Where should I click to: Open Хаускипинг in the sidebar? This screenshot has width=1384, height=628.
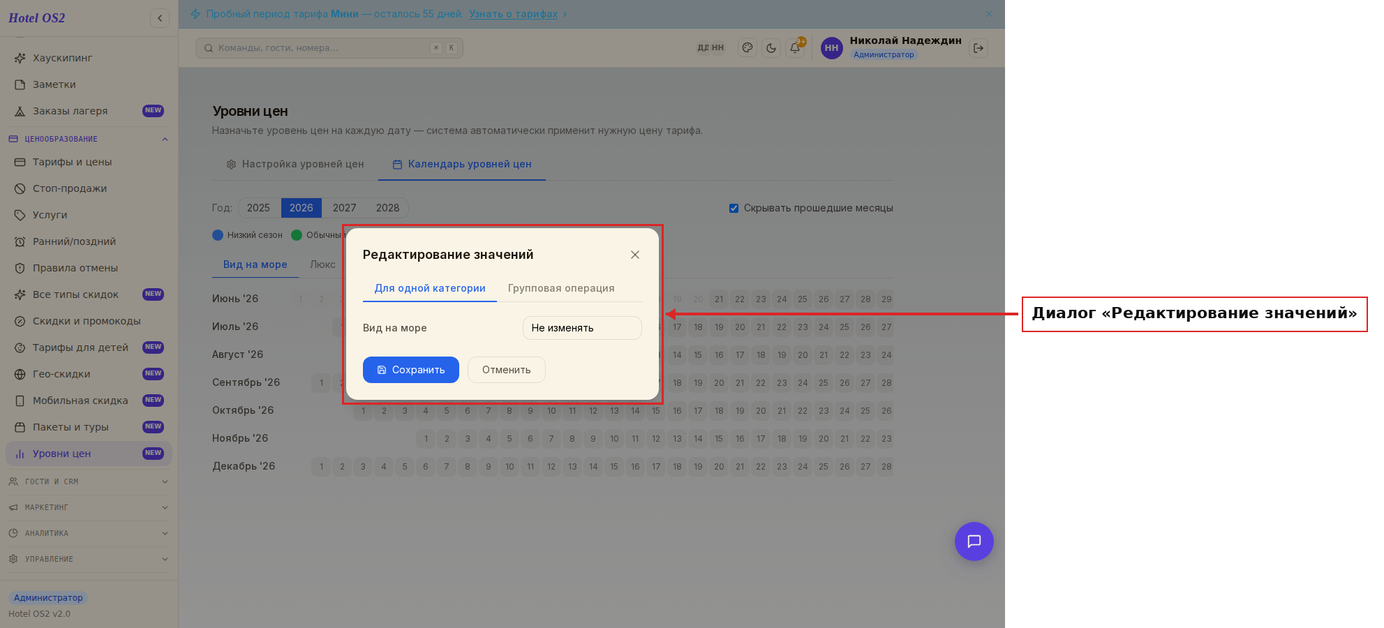tap(89, 58)
